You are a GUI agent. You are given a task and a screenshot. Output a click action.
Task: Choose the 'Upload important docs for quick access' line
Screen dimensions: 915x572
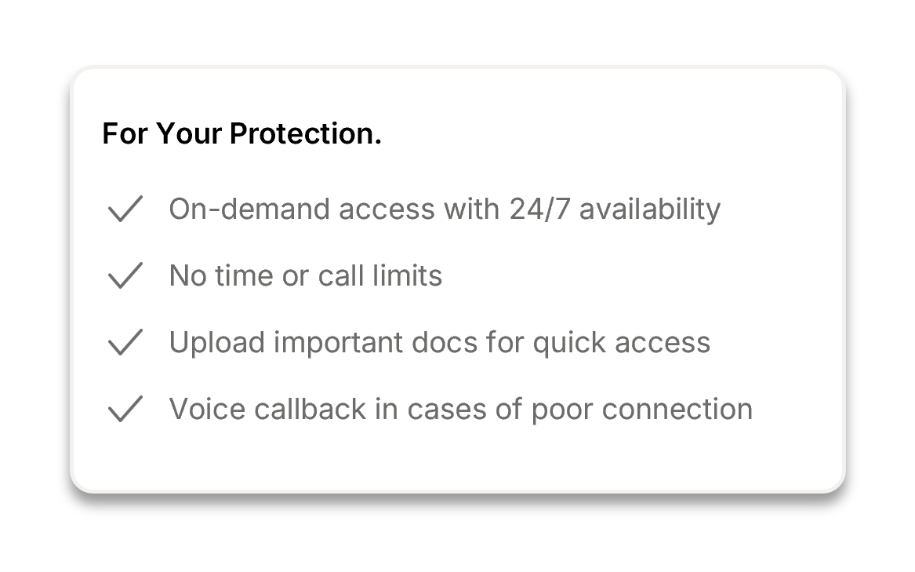click(x=439, y=343)
